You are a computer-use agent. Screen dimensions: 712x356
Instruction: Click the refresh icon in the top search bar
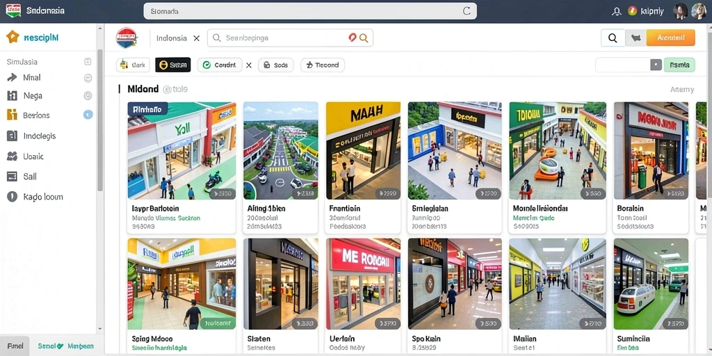click(467, 11)
